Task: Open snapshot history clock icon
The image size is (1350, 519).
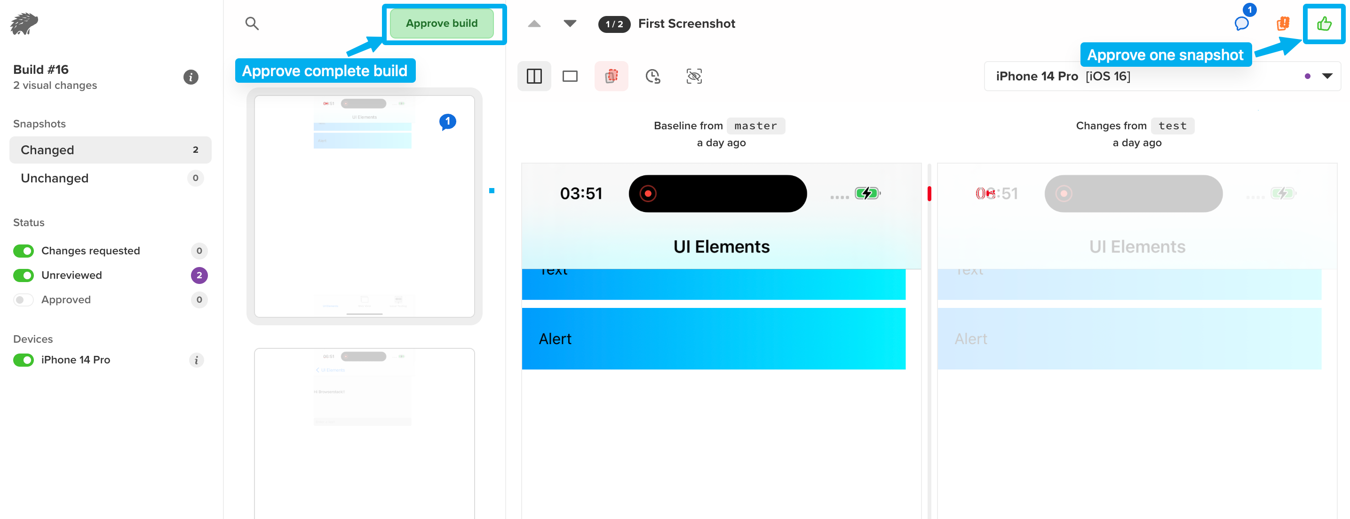Action: point(652,77)
